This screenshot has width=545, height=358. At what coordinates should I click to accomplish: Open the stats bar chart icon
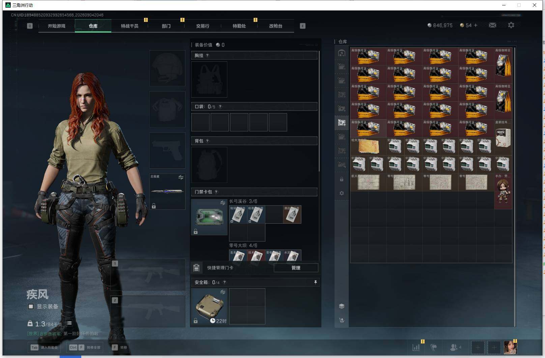(x=416, y=347)
